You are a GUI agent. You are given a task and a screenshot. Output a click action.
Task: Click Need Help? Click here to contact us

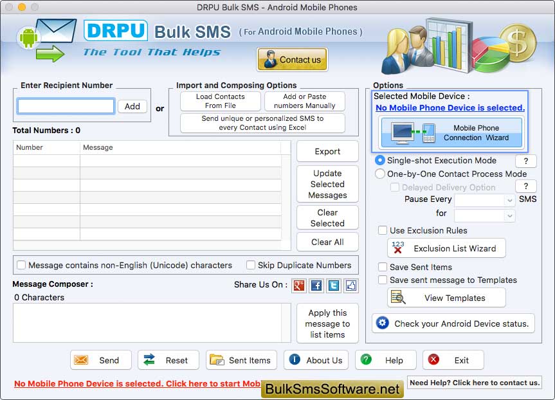[475, 383]
